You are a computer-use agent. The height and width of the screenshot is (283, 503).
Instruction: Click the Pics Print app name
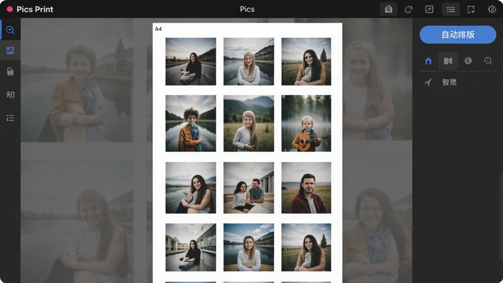35,9
